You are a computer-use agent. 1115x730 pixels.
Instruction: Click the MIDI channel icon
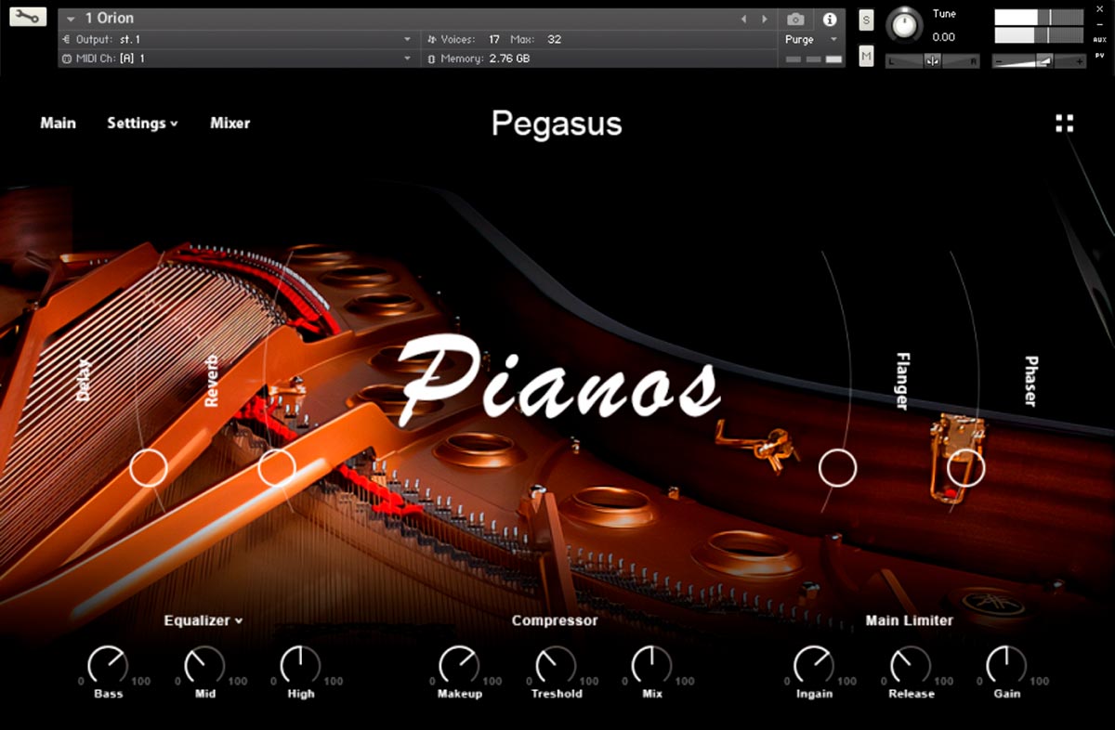point(66,59)
